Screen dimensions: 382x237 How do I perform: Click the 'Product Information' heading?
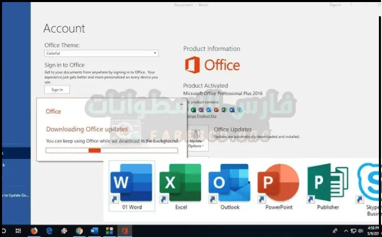[212, 49]
